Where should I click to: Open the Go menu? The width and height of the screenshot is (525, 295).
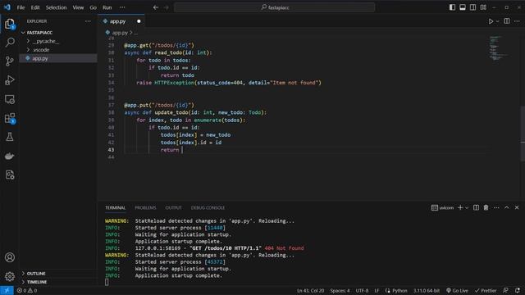pos(93,7)
